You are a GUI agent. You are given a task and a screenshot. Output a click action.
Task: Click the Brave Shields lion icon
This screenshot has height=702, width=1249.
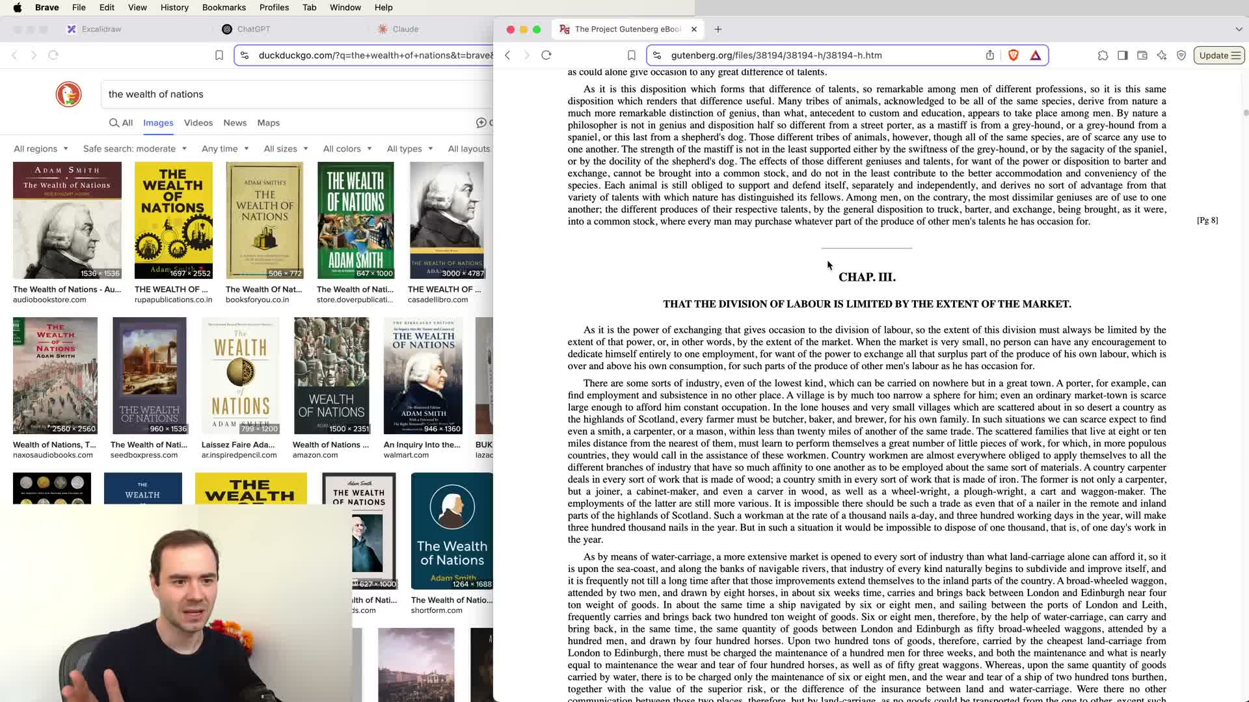(1013, 55)
